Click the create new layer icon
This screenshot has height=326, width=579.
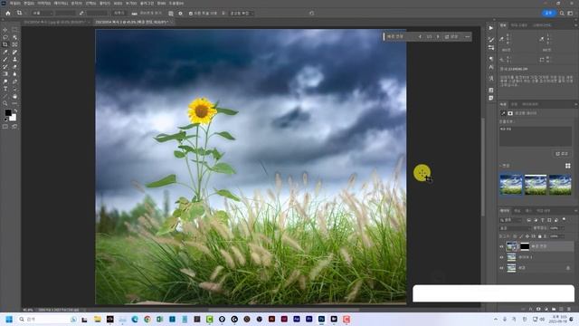(561, 309)
